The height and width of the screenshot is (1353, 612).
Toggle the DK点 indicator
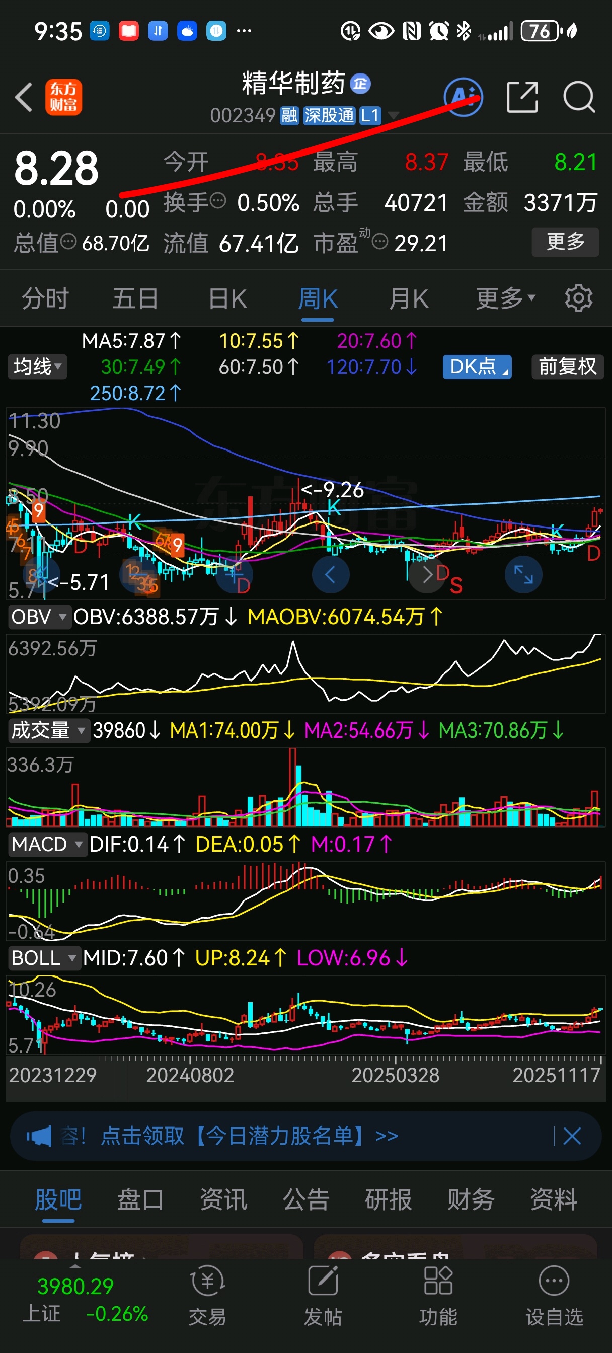pyautogui.click(x=478, y=366)
